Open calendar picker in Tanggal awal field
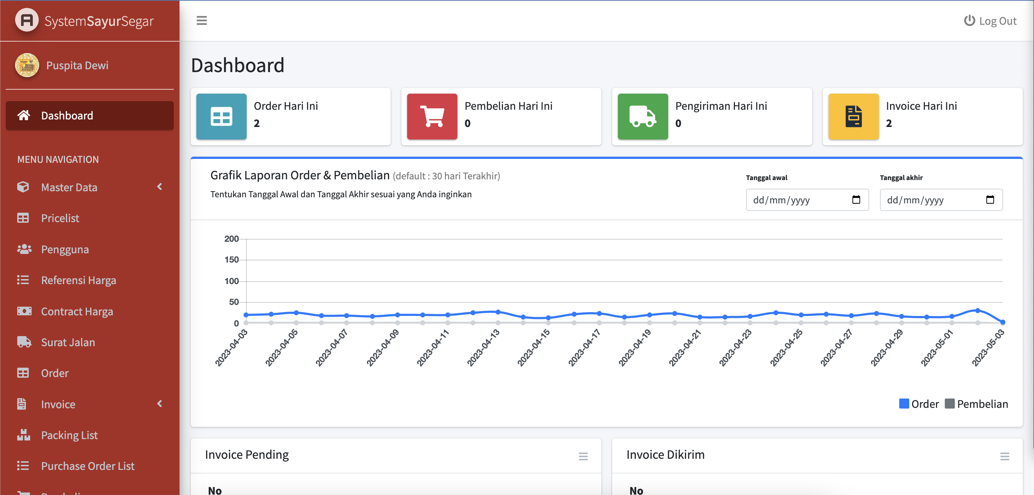This screenshot has height=495, width=1034. pyautogui.click(x=856, y=200)
